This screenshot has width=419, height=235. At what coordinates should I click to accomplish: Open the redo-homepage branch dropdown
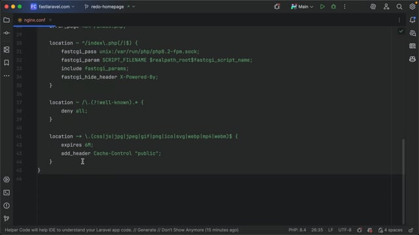pos(109,7)
